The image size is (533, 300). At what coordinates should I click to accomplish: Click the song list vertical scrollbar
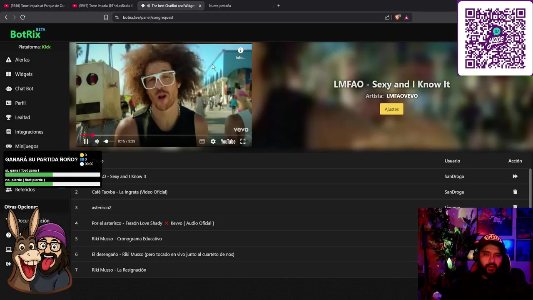coord(530,187)
